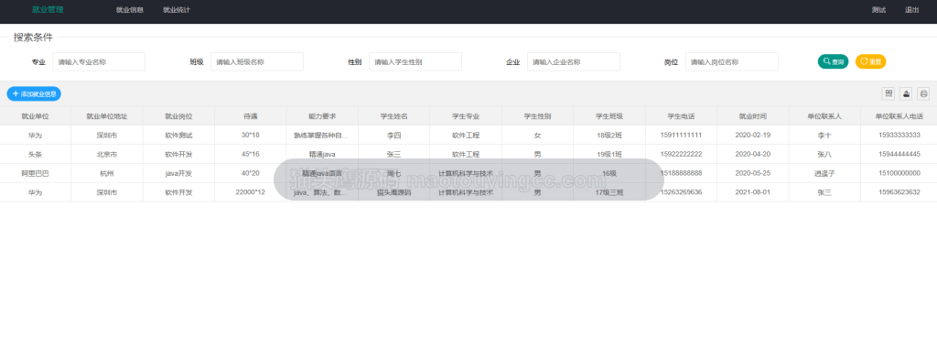Click contact phone 15100000000
This screenshot has width=937, height=359.
coord(899,173)
